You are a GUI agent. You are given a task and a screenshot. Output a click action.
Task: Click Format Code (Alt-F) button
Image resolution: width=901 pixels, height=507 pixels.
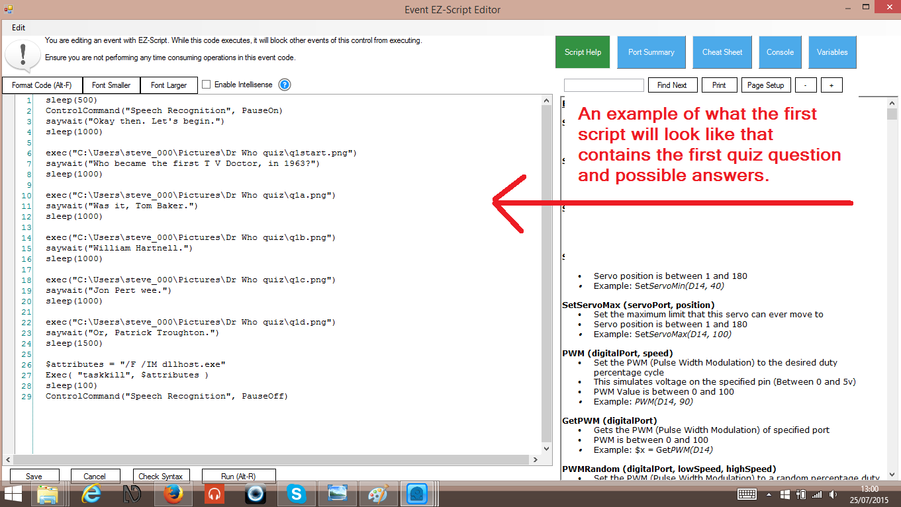click(42, 85)
